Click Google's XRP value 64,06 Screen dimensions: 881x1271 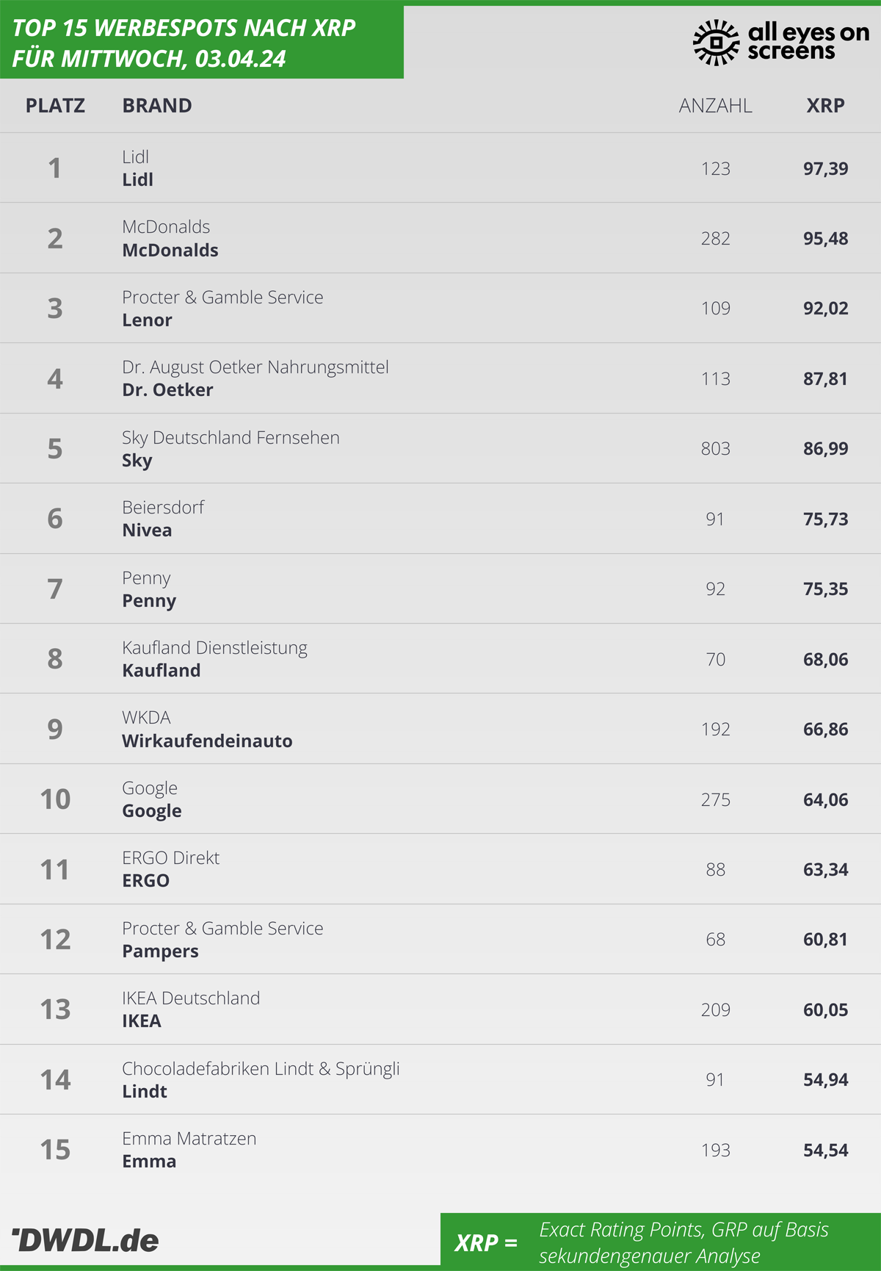click(x=825, y=800)
